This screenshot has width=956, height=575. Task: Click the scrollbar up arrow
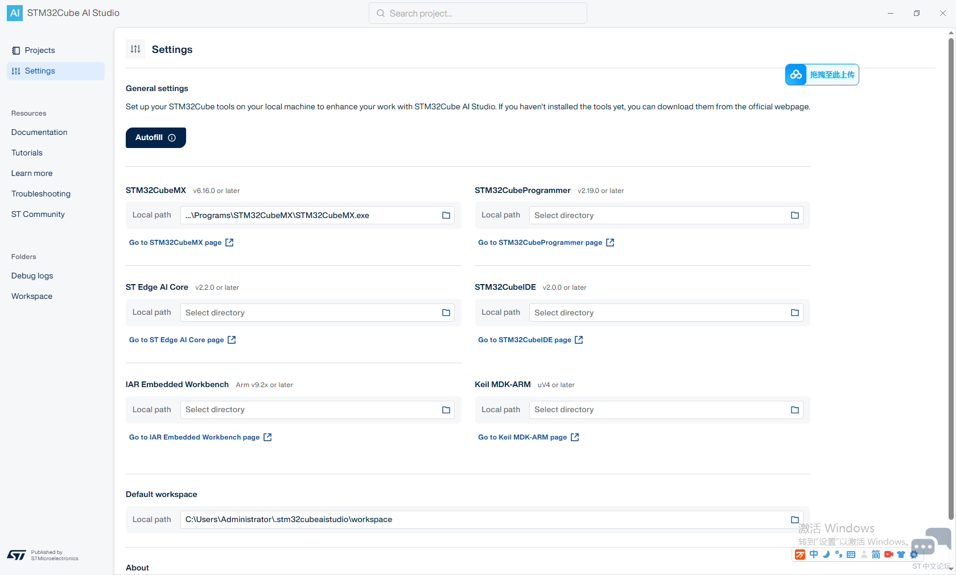[951, 33]
